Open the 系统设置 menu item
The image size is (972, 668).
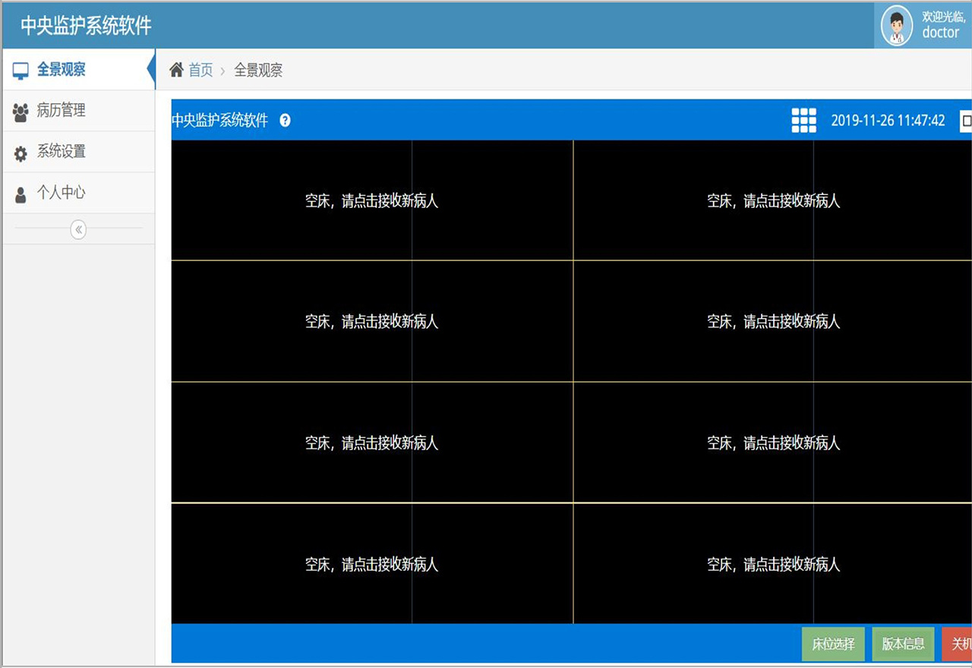78,152
